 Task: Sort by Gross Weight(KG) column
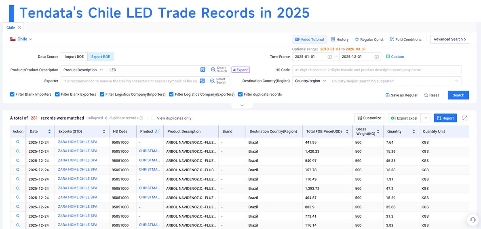pyautogui.click(x=378, y=132)
